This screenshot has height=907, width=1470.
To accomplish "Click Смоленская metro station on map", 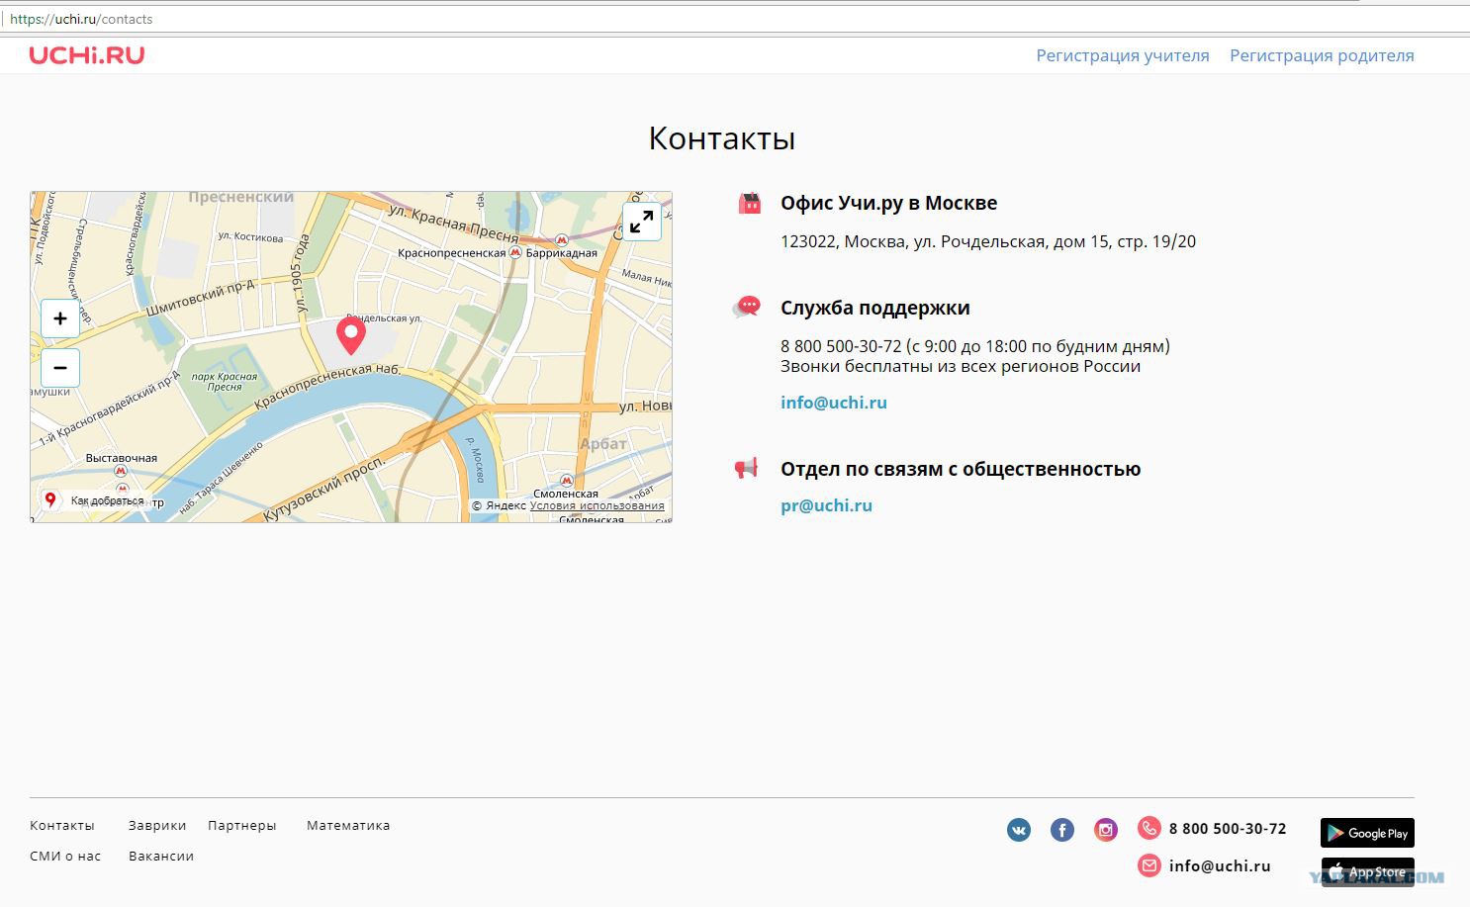I will coord(566,493).
